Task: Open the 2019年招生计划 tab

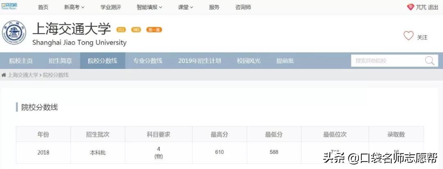Action: 199,61
